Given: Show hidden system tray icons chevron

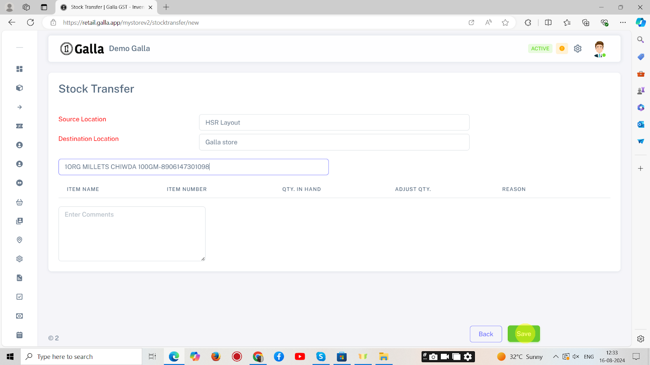Looking at the screenshot, I should 555,356.
